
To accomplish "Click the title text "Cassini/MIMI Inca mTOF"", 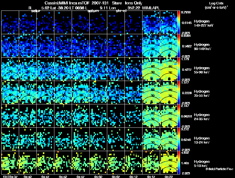I will (x=67, y=3).
